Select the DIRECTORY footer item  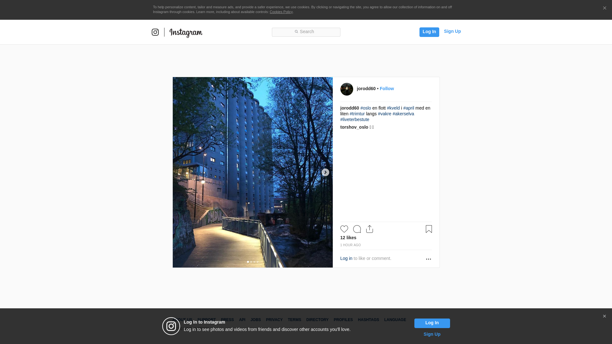(317, 320)
